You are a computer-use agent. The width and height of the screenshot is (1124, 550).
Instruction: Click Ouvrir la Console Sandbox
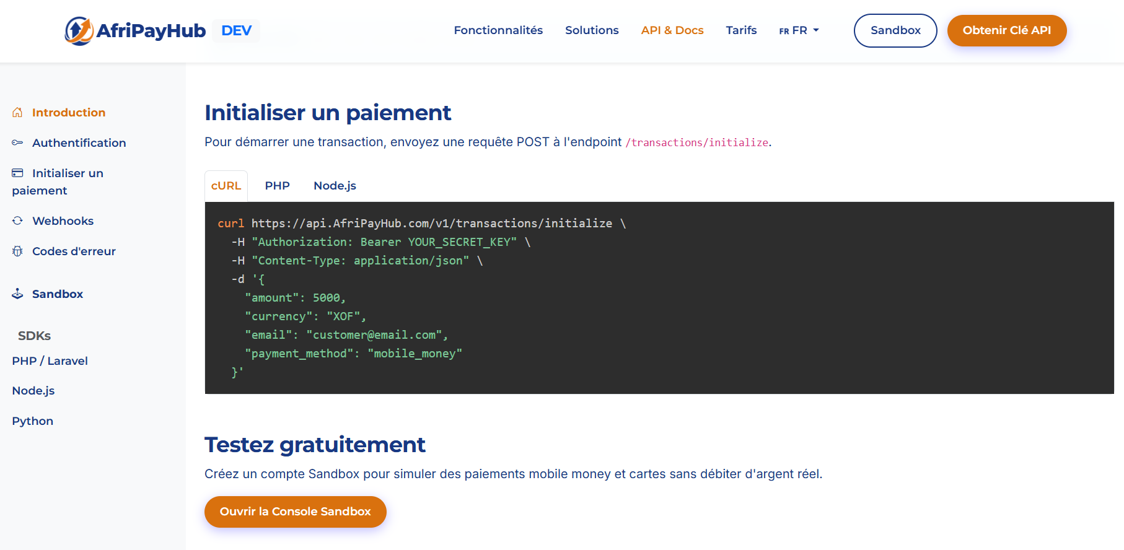pos(295,512)
